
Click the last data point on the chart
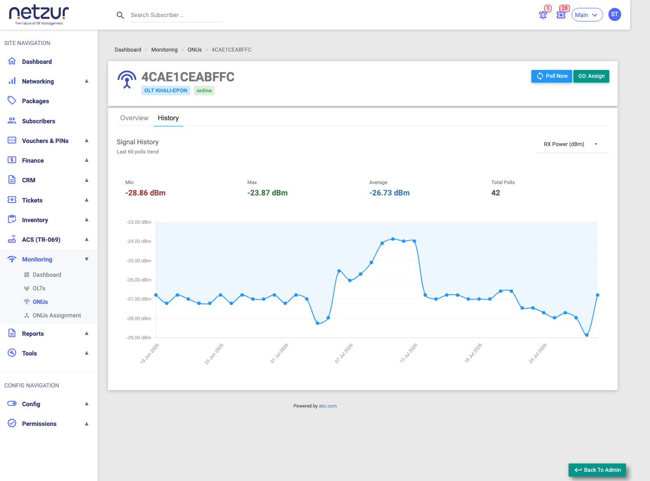[597, 295]
